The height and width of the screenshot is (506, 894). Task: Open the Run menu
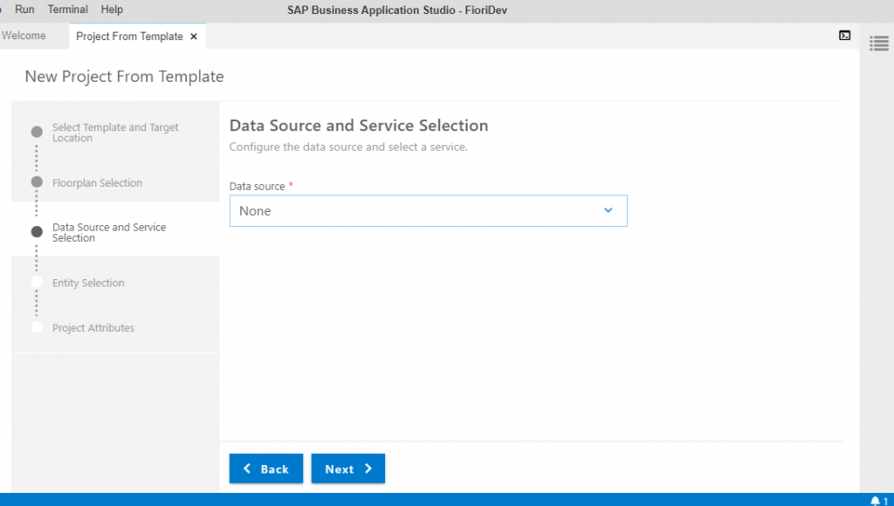(x=24, y=9)
